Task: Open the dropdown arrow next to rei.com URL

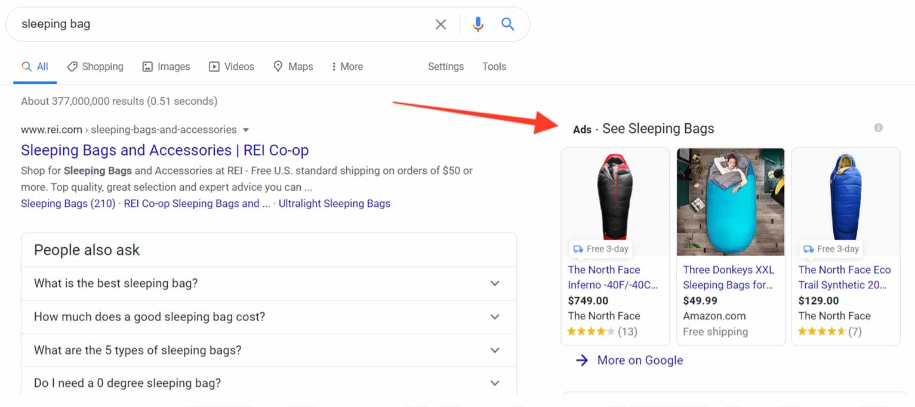Action: [246, 130]
